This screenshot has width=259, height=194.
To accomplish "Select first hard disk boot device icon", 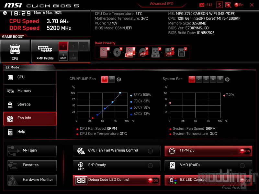I will (105, 52).
